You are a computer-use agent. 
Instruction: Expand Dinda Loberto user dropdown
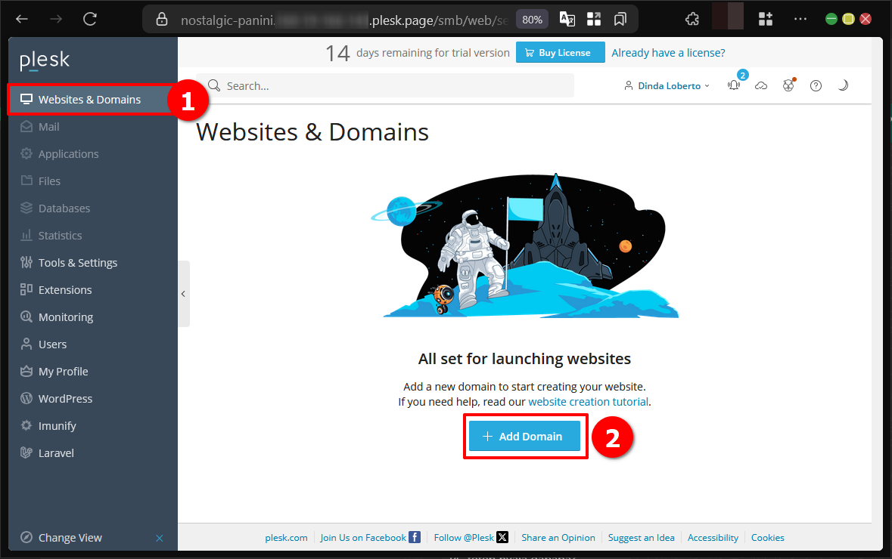click(667, 86)
